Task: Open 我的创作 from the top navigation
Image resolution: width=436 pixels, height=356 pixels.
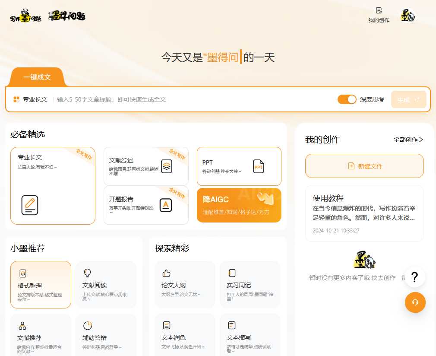Action: [378, 19]
